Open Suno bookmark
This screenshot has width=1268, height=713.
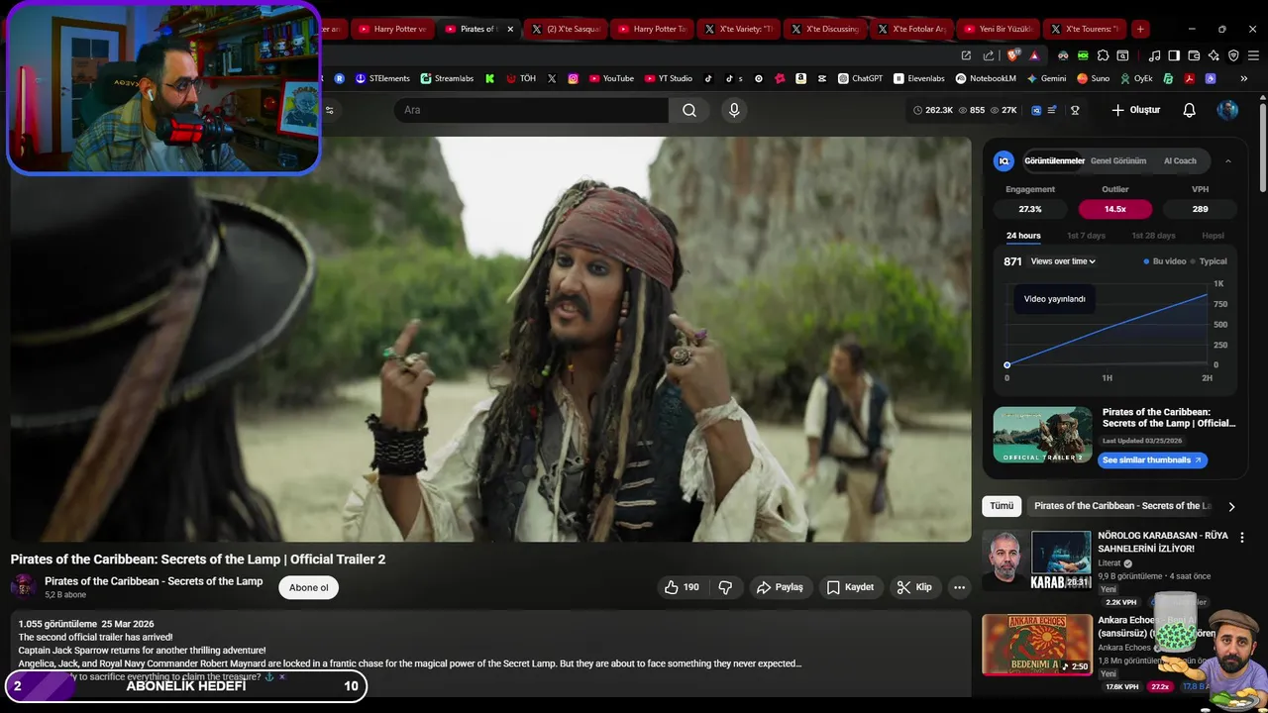click(1094, 78)
